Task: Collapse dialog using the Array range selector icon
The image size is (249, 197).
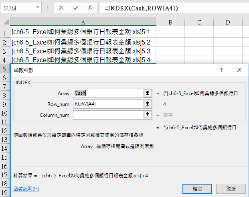Action: click(x=148, y=93)
